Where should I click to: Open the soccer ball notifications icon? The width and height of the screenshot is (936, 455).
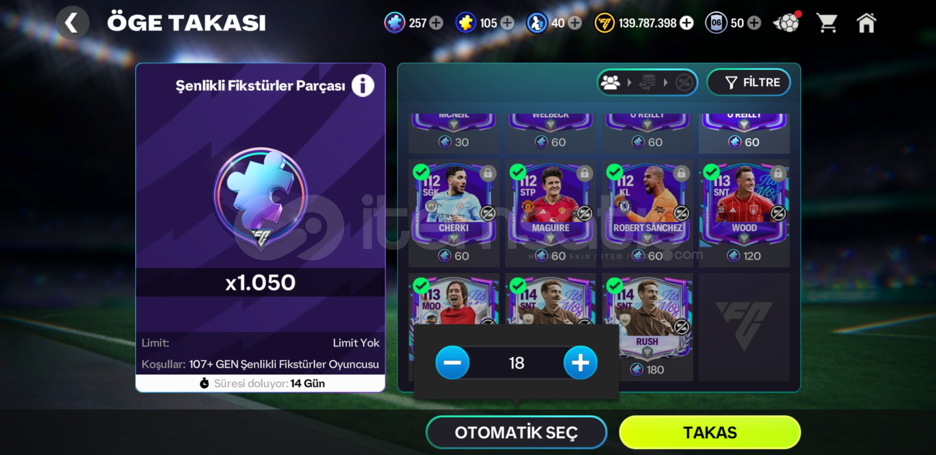787,23
